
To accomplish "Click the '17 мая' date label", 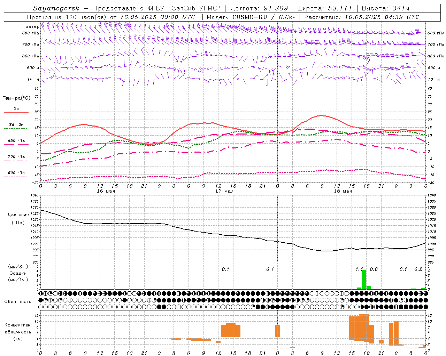I will click(x=224, y=191).
